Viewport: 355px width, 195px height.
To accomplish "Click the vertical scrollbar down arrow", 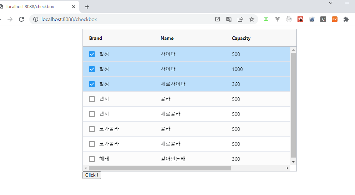I will pos(294,162).
